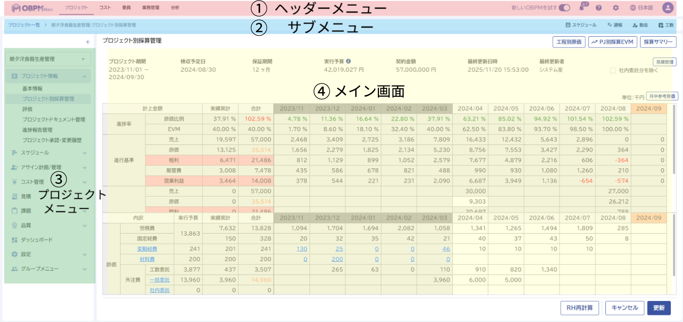Open the notifications bell icon

click(582, 8)
